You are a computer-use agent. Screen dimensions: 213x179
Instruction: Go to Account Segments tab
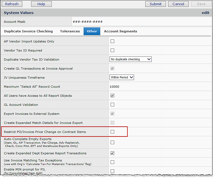(120, 31)
